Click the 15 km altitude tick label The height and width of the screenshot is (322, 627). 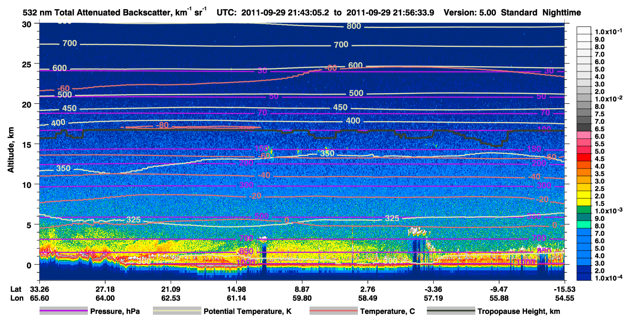tap(27, 144)
